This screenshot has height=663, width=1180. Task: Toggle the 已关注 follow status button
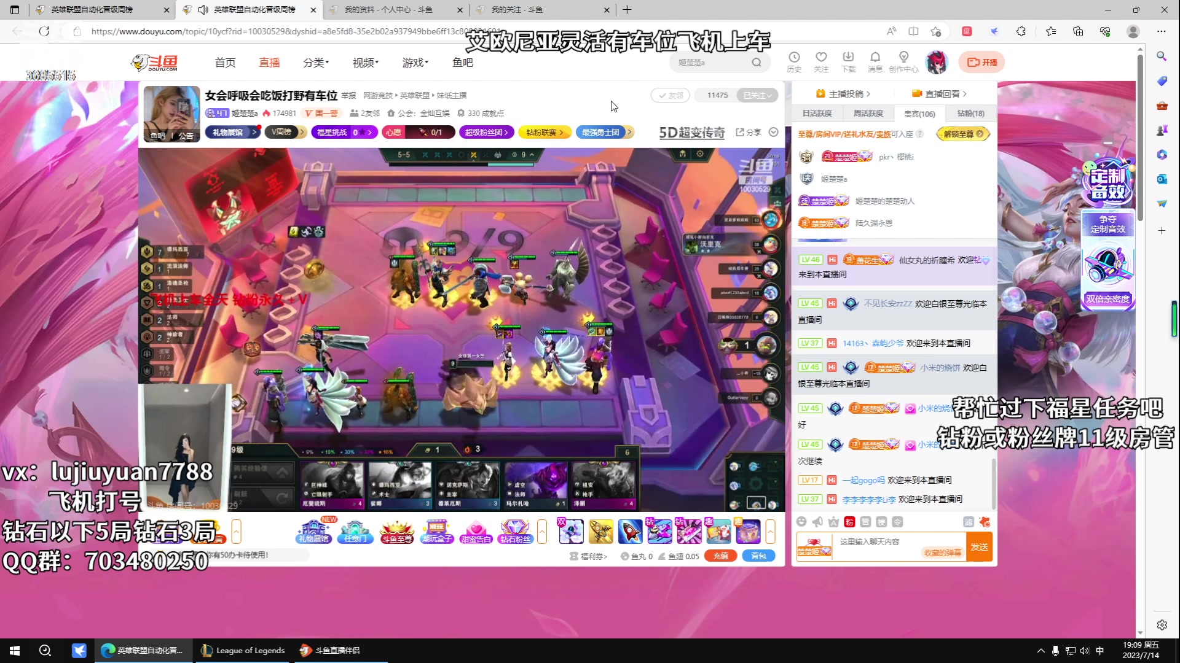click(757, 95)
